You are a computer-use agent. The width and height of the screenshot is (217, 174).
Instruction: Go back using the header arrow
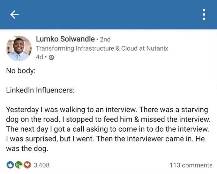(x=15, y=15)
